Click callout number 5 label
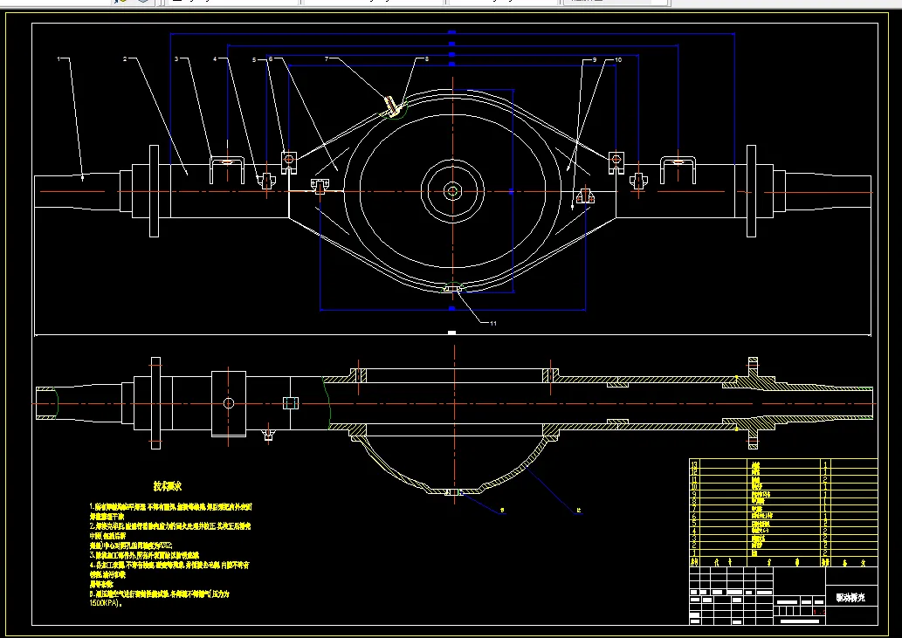The image size is (902, 638). point(254,59)
